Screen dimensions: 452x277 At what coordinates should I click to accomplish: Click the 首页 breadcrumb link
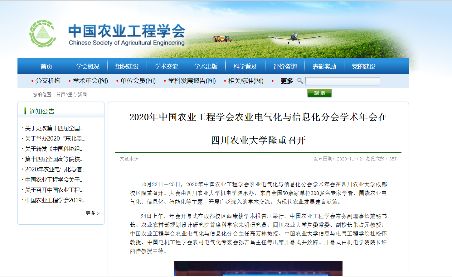point(61,94)
